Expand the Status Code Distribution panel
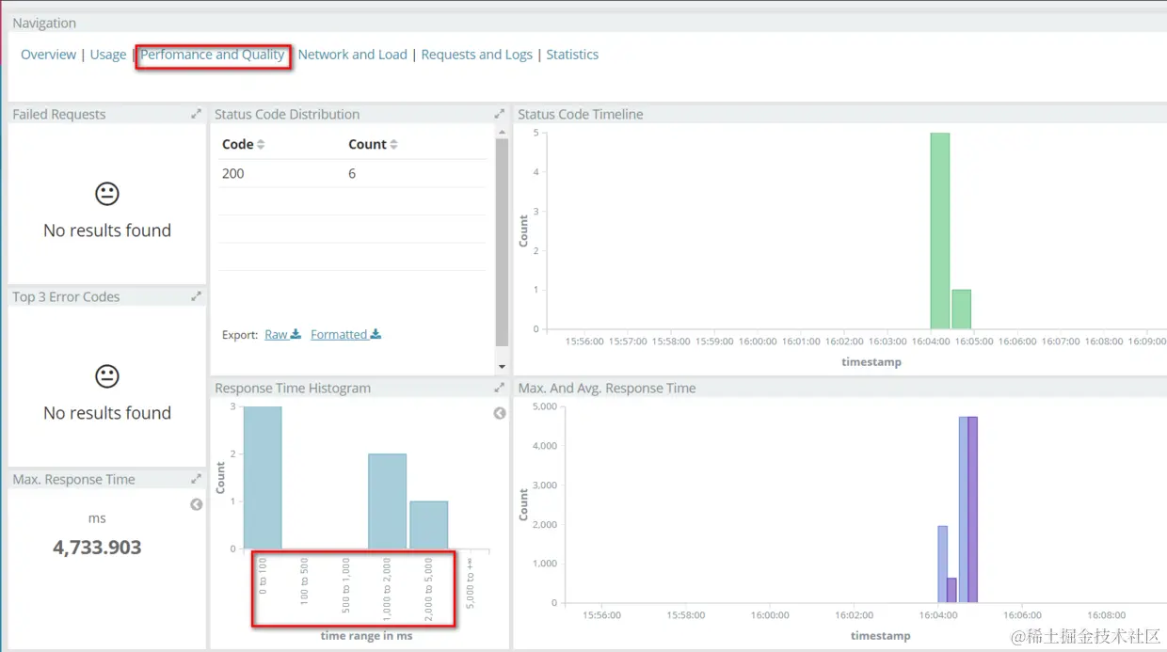The image size is (1167, 652). 500,113
